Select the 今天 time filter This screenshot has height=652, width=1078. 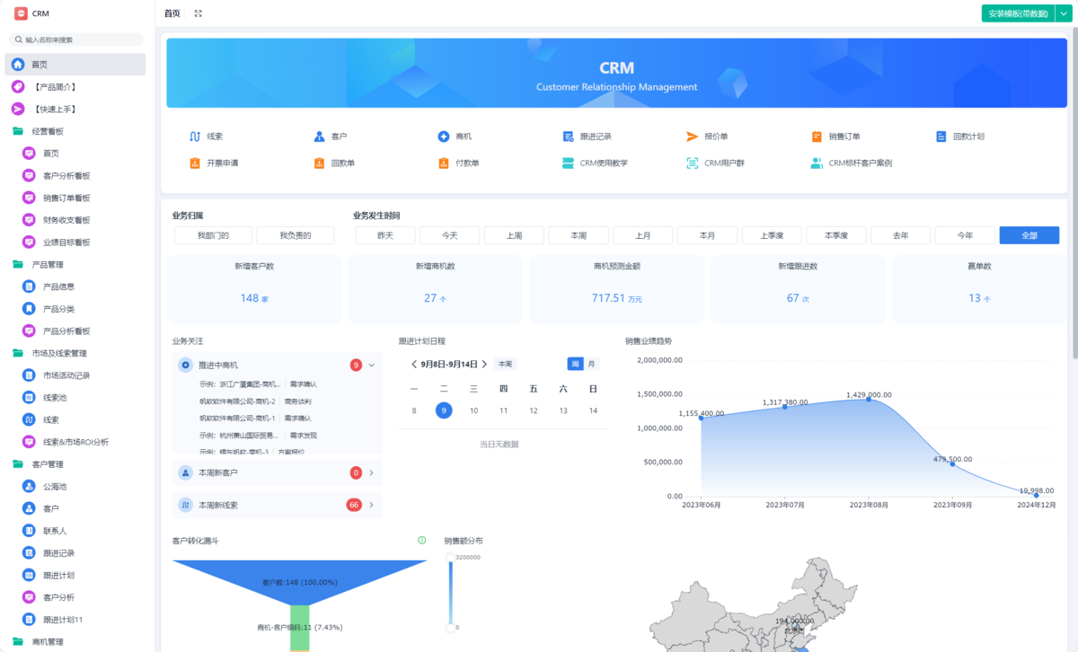tap(450, 235)
